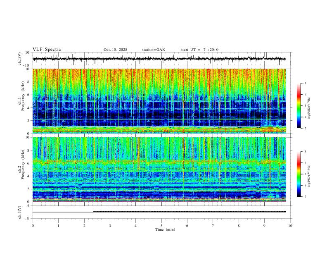Click the 'start UT = 7 :20: 0' text
Image resolution: width=327 pixels, height=253 pixels.
pyautogui.click(x=199, y=50)
